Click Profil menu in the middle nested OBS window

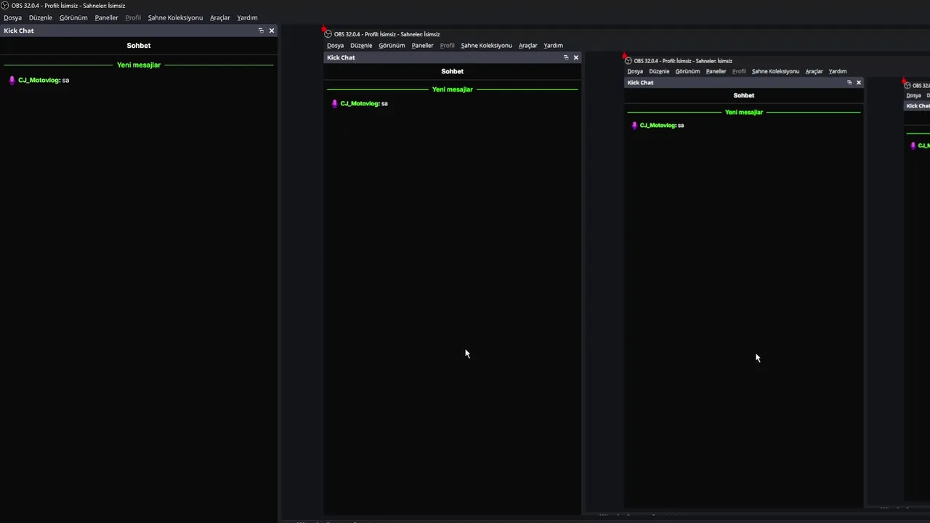pos(448,45)
